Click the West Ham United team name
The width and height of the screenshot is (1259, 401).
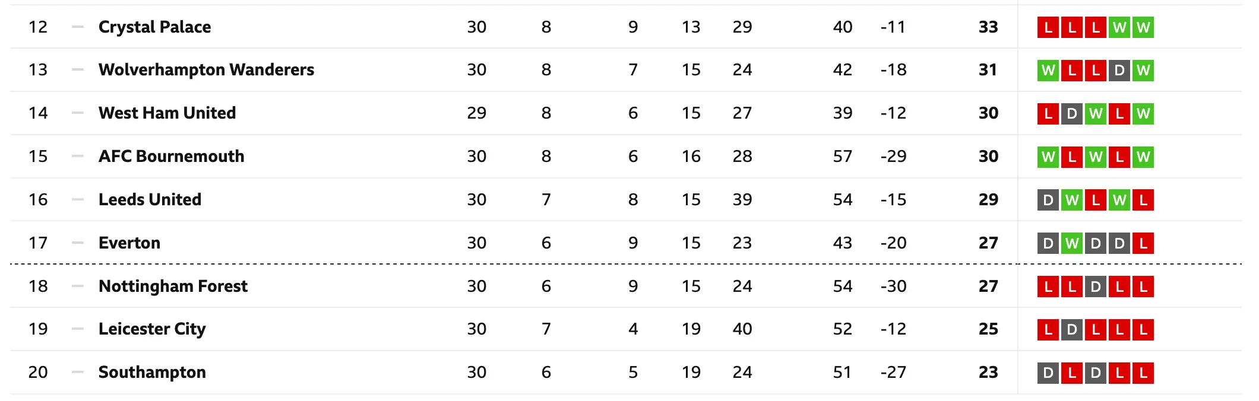click(x=167, y=113)
